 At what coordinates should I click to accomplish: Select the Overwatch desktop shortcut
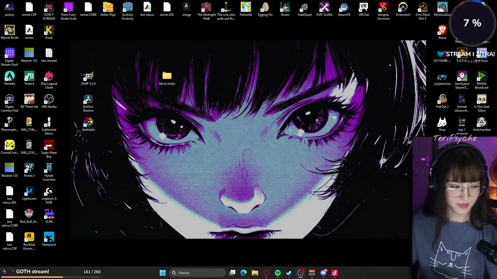click(x=403, y=9)
